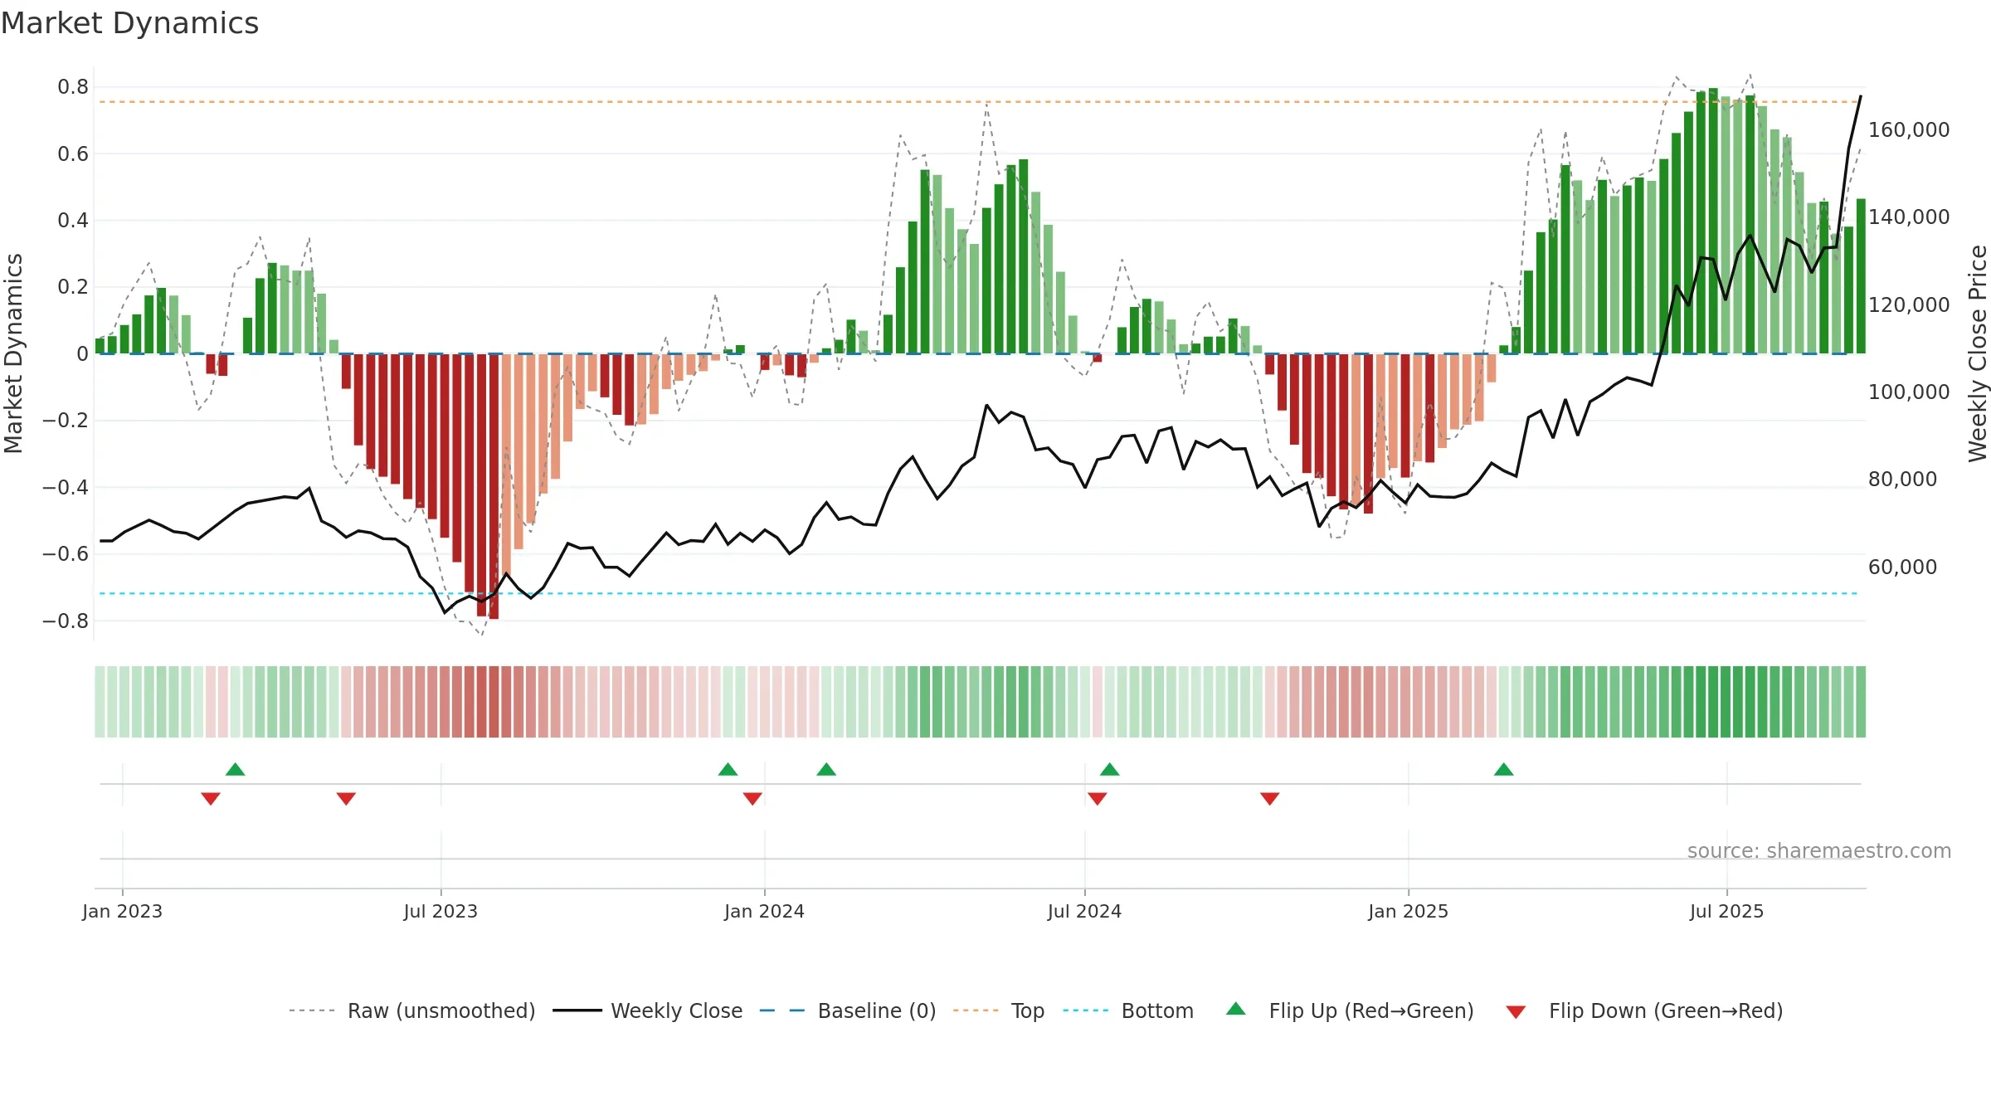Toggle the Baseline (0) legend entry
Screen dimensions: 1991x1120
coord(847,1010)
